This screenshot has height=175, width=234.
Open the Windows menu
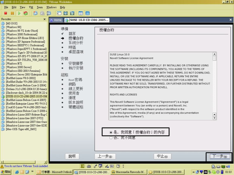(x=51, y=7)
